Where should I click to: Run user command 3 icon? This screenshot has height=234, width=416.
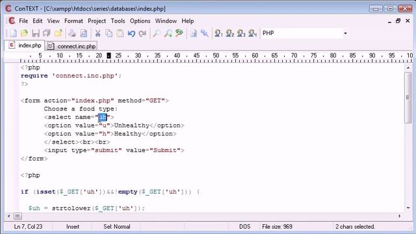pyautogui.click(x=241, y=33)
